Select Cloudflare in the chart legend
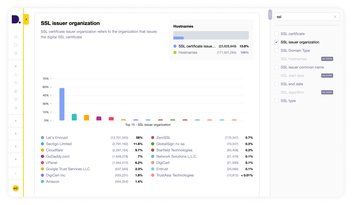The image size is (352, 205). click(x=54, y=150)
